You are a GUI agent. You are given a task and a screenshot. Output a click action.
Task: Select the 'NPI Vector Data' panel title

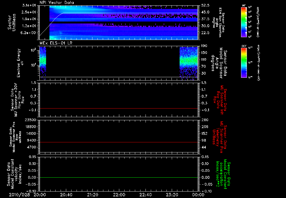57,3
